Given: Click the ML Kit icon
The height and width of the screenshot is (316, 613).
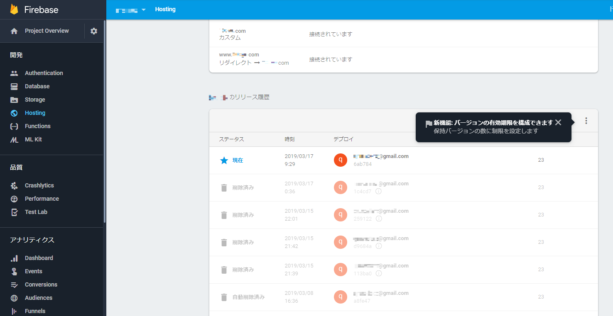Looking at the screenshot, I should point(14,140).
